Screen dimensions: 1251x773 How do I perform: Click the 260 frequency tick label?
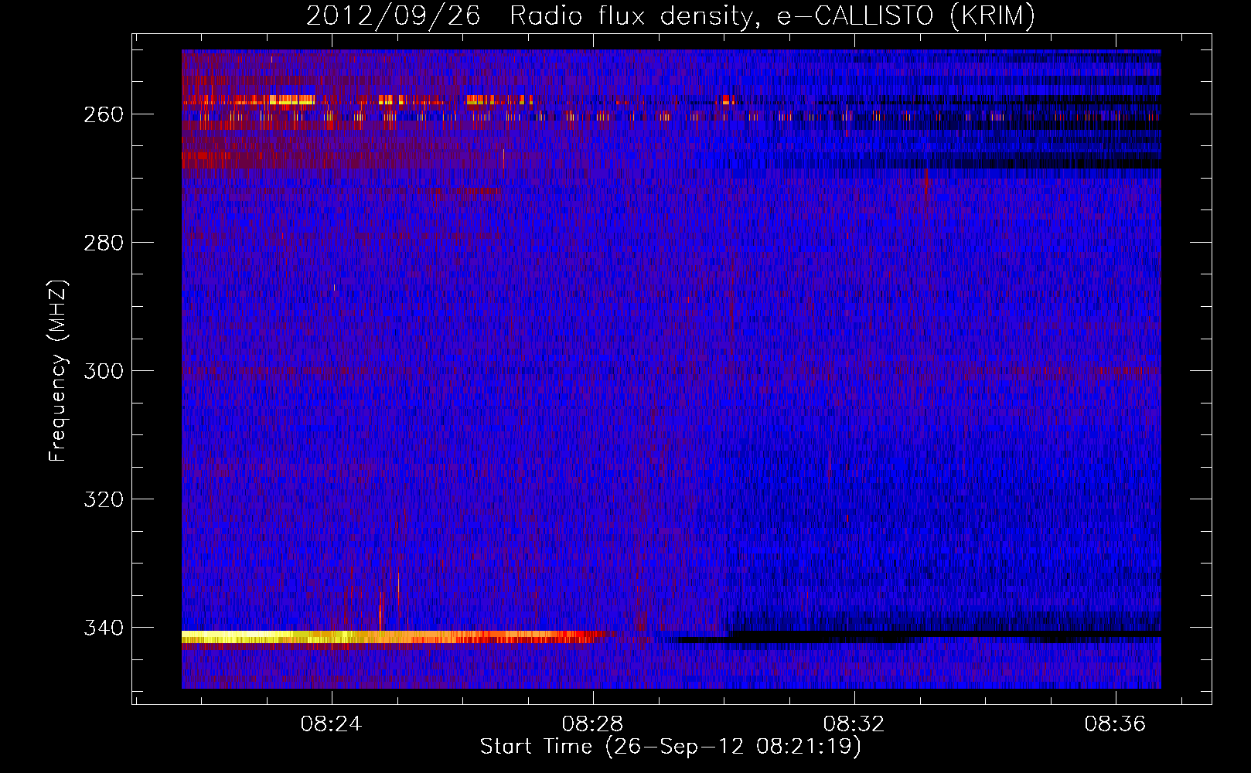104,114
